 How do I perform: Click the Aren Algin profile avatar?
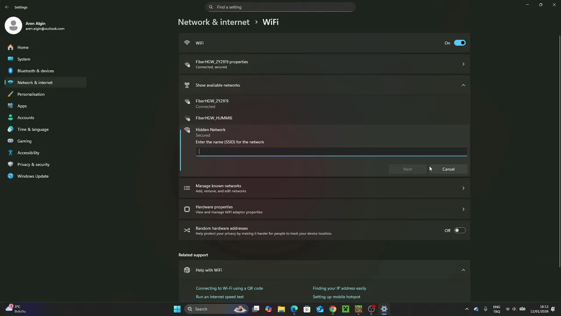tap(13, 25)
